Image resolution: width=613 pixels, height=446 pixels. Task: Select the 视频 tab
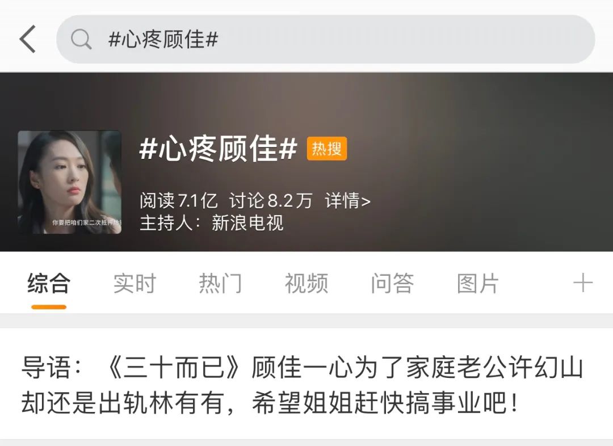[x=306, y=283]
